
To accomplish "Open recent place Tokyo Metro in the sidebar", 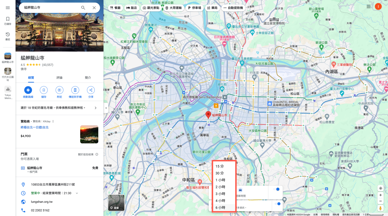I will [x=8, y=92].
